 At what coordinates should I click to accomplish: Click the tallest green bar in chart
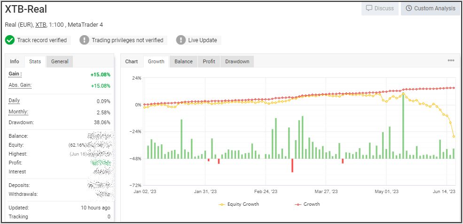[403, 127]
